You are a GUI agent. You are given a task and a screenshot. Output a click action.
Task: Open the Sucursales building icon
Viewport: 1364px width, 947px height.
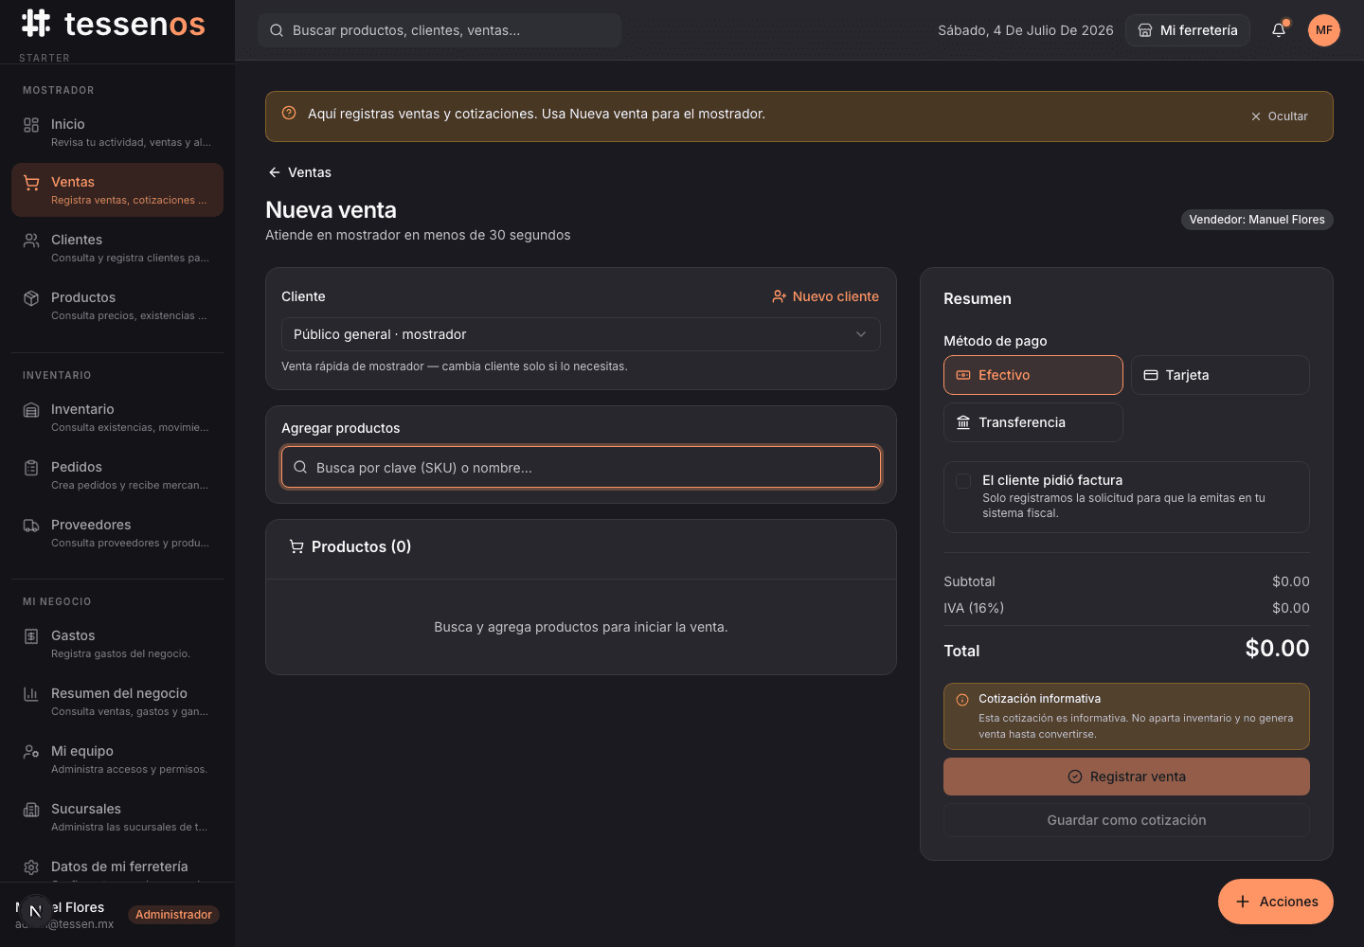pyautogui.click(x=31, y=810)
